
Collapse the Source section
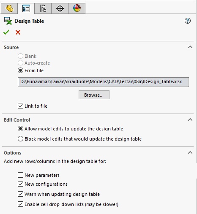pos(190,47)
